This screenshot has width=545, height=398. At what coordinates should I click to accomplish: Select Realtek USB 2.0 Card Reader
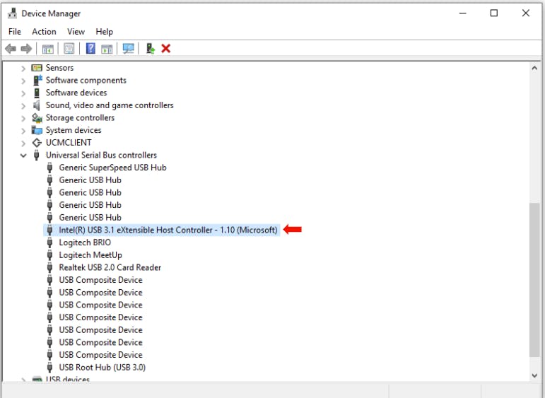click(110, 268)
